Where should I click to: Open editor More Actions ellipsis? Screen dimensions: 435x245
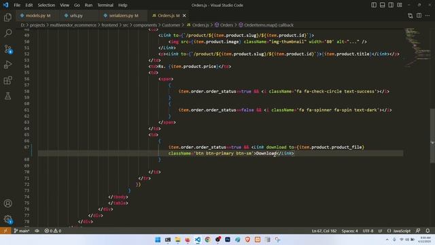[428, 16]
